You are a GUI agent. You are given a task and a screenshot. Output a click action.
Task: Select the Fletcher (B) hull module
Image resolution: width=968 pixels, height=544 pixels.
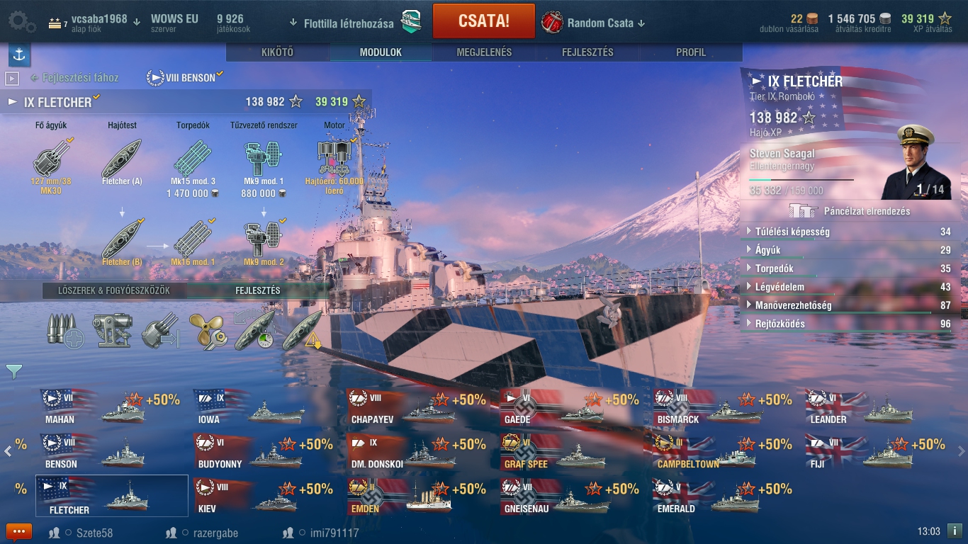coord(122,239)
